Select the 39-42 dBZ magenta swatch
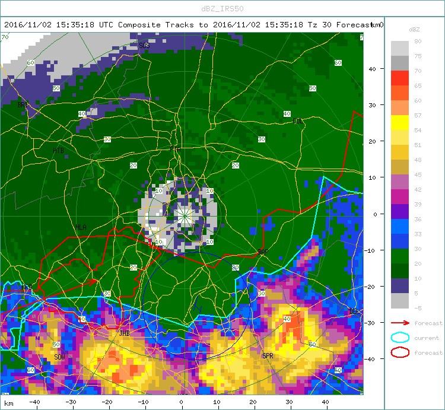Screen dimensions: 445x410 tap(400, 196)
